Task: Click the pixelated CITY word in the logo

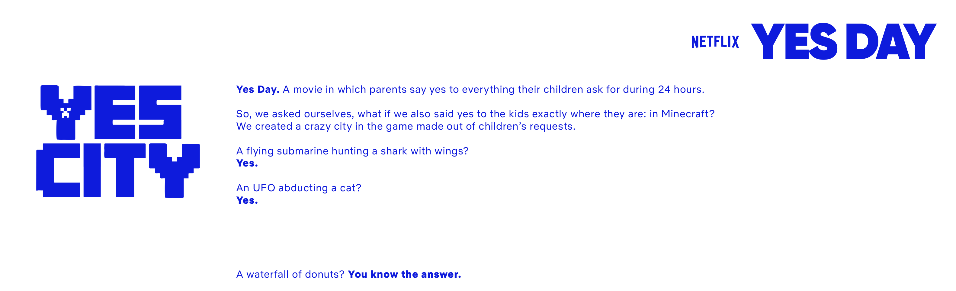Action: tap(118, 170)
